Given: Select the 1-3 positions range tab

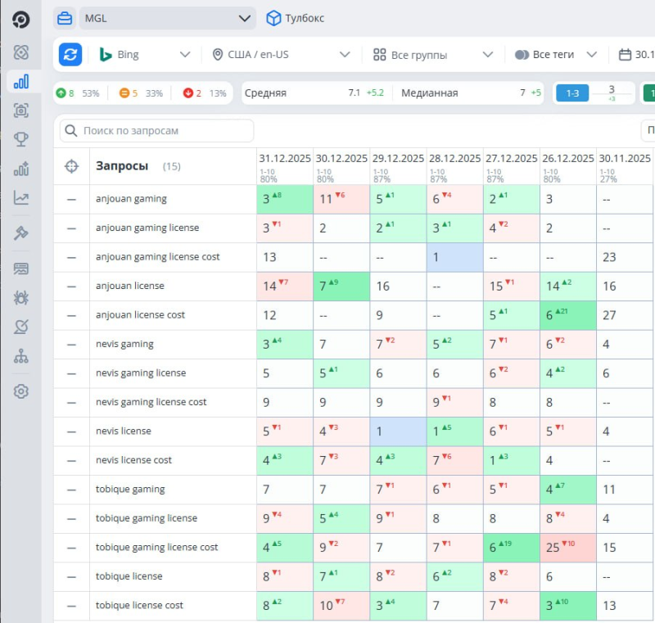Looking at the screenshot, I should pos(572,93).
